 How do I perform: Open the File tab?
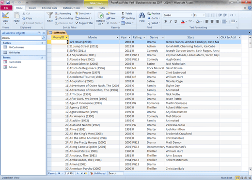tap(6, 8)
